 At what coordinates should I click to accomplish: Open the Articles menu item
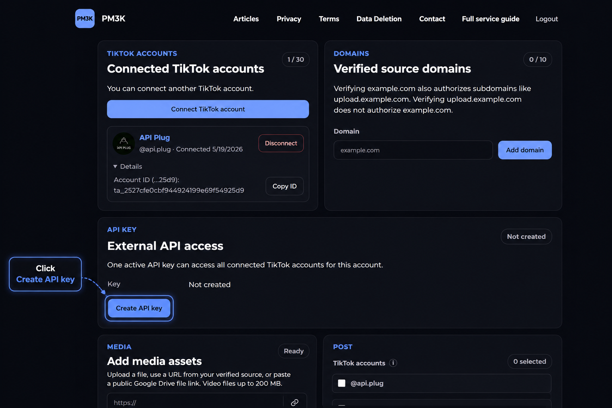click(x=246, y=19)
